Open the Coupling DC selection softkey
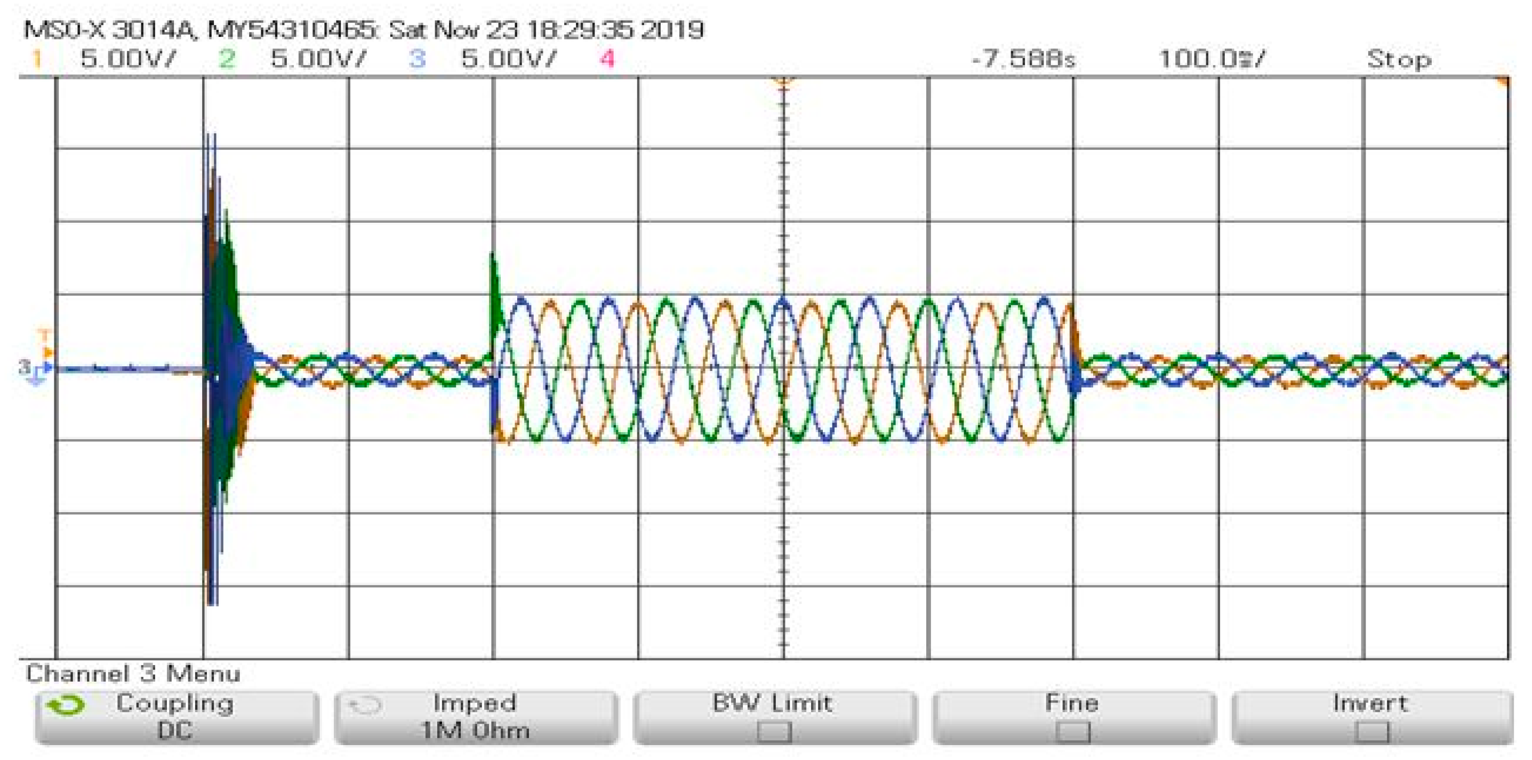This screenshot has width=1532, height=760. tap(176, 717)
